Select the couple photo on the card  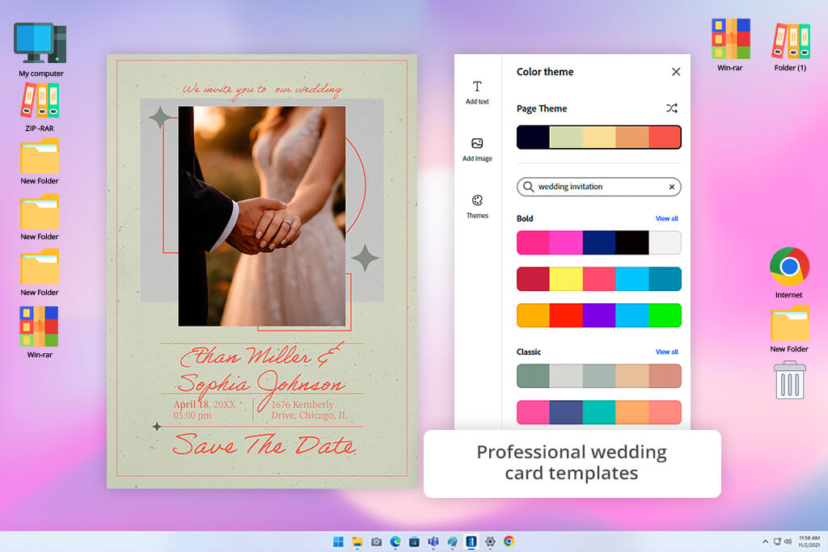pyautogui.click(x=262, y=217)
